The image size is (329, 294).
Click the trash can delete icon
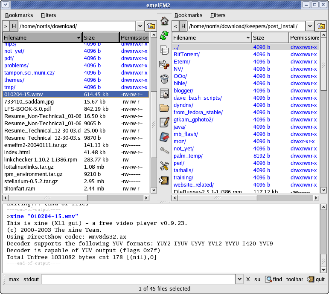tap(164, 79)
